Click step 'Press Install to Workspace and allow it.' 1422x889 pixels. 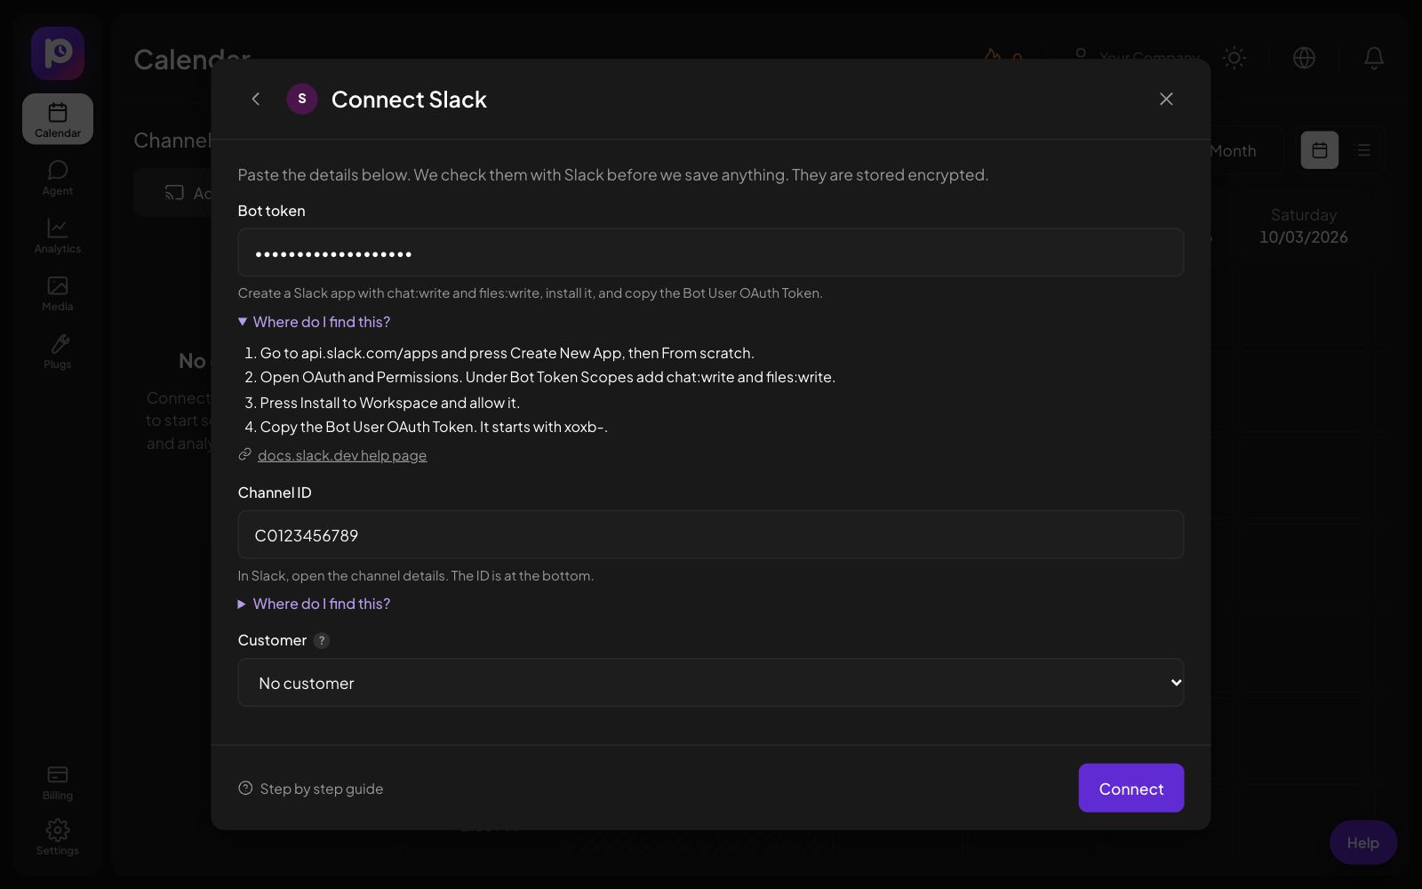tap(389, 403)
